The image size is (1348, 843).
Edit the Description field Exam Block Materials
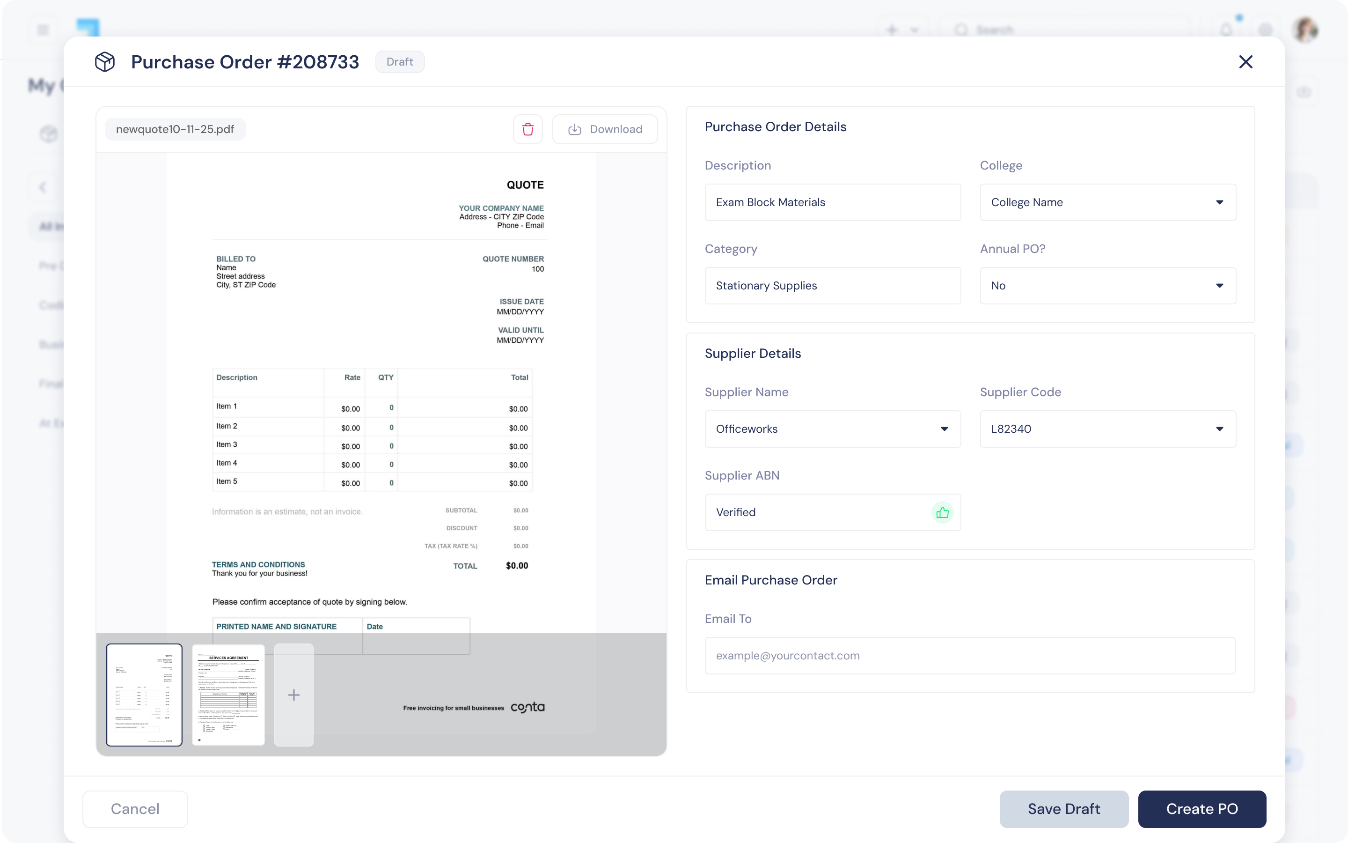(x=832, y=202)
